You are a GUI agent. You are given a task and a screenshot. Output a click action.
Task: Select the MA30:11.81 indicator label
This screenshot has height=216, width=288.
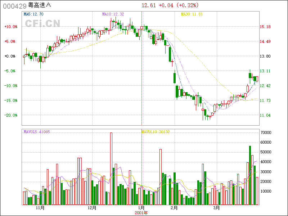[x=192, y=14]
